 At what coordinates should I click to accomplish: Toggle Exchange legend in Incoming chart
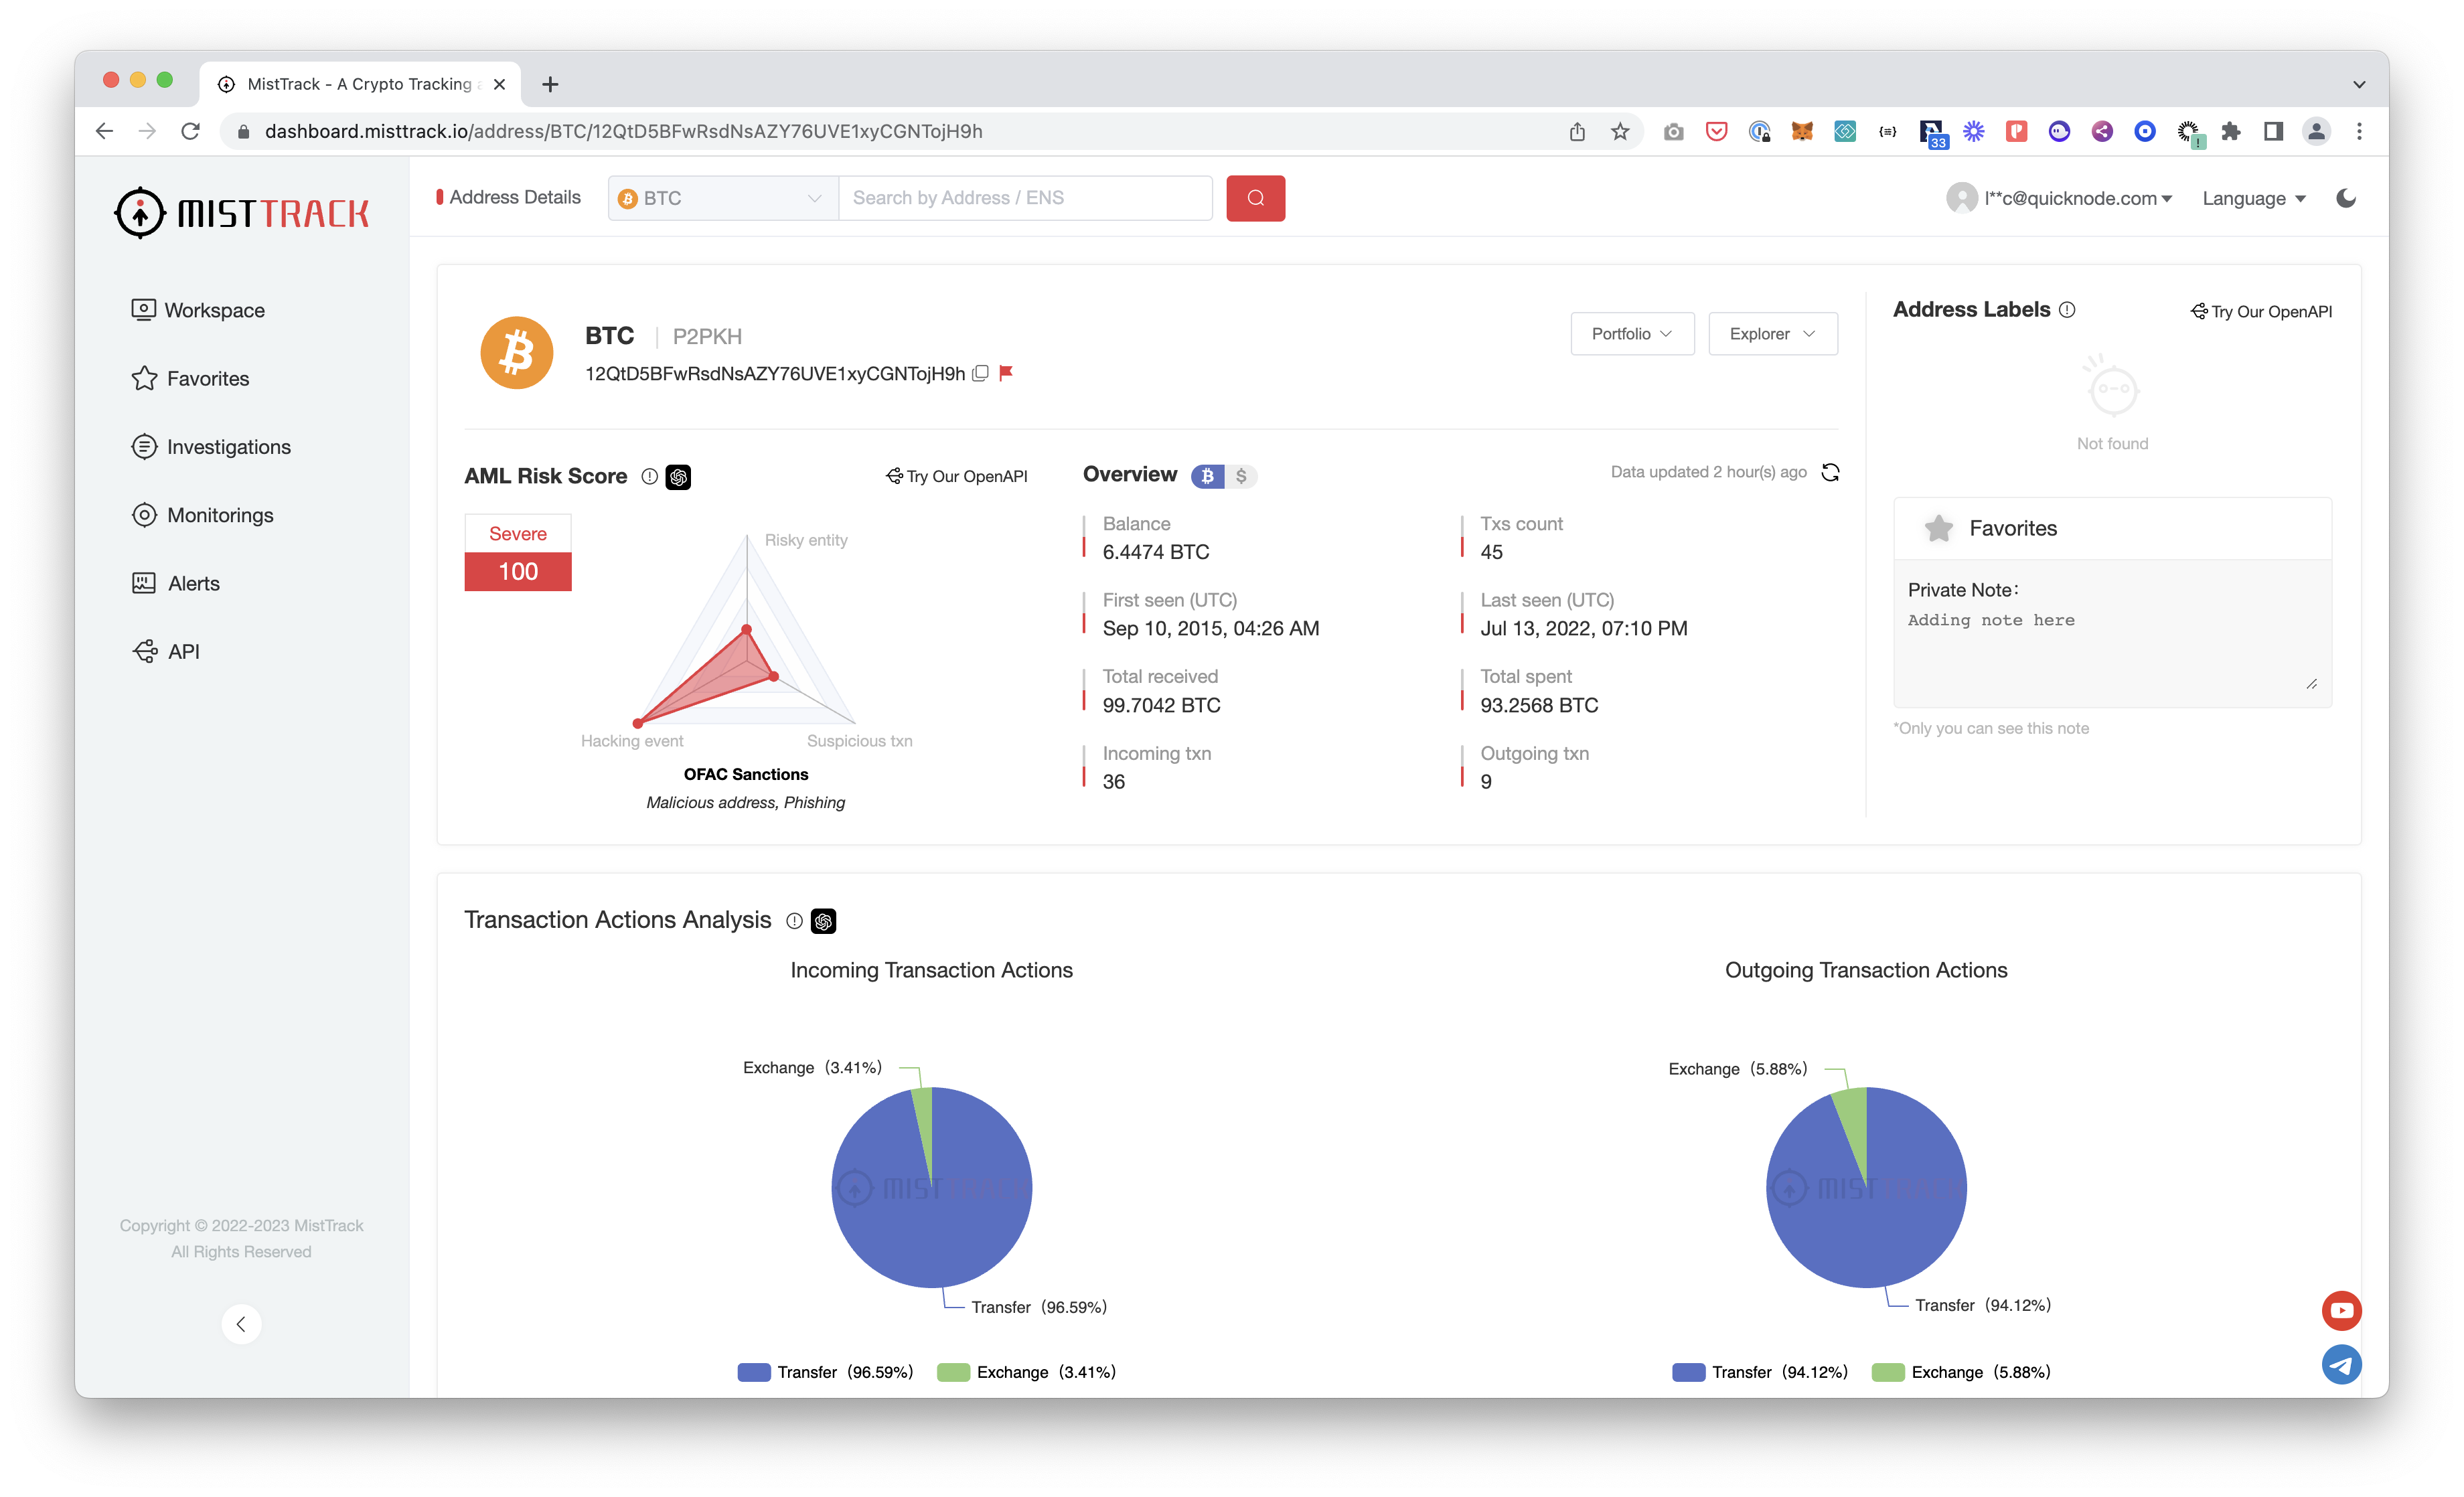click(x=1026, y=1372)
